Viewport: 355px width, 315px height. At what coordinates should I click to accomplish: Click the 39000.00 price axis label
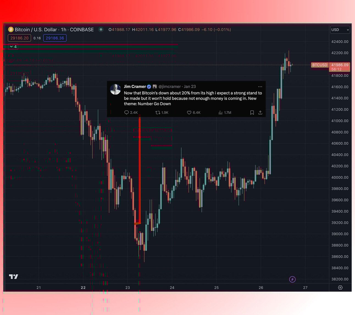tap(340, 234)
